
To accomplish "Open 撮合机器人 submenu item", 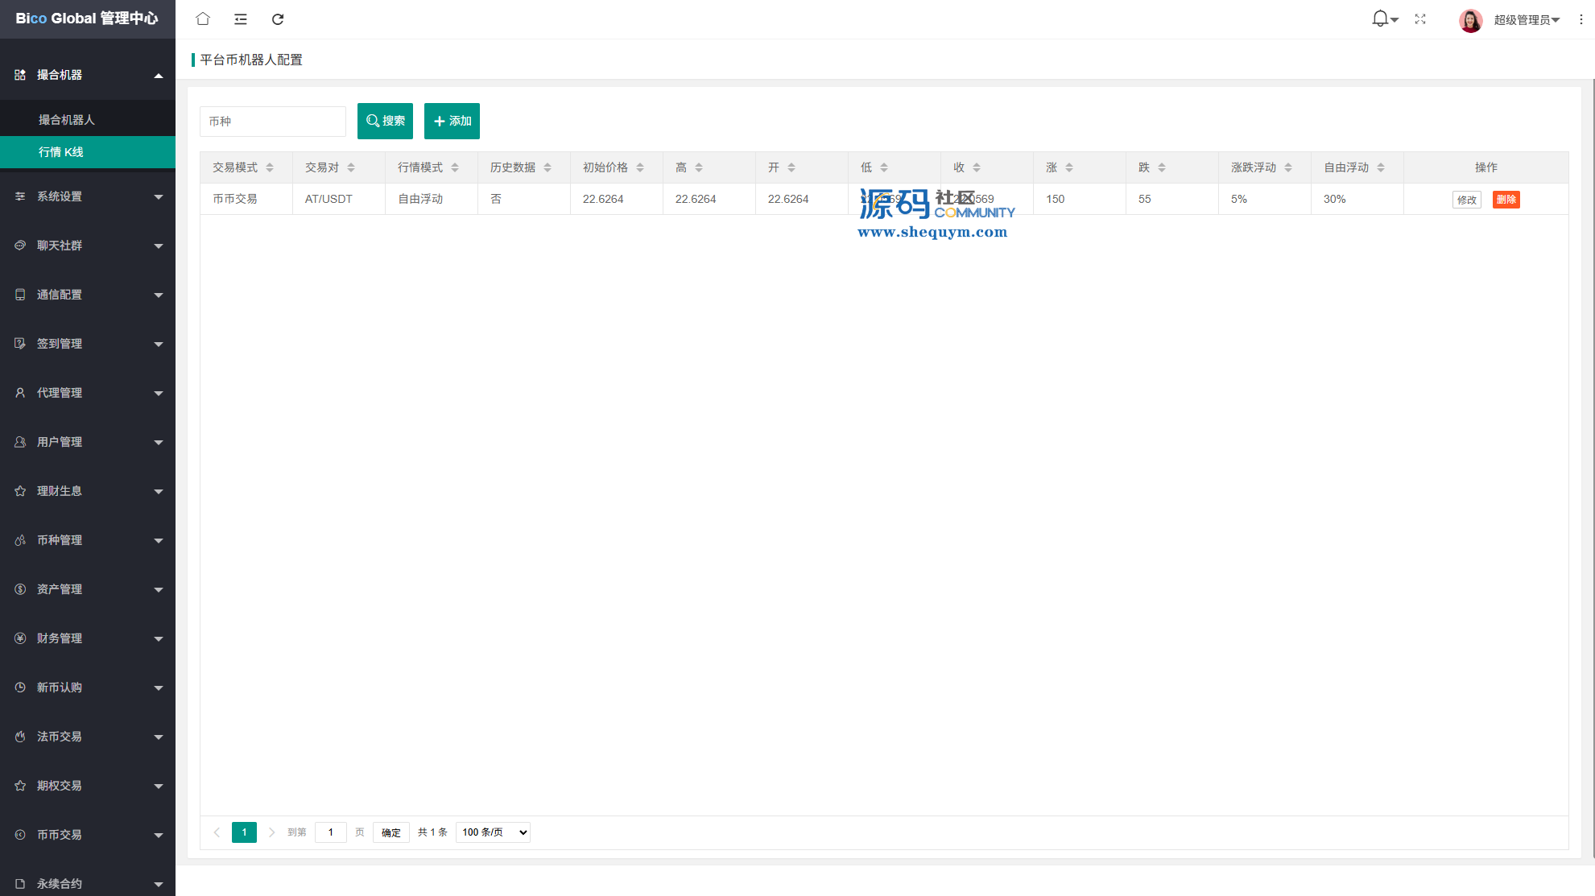I will [67, 120].
